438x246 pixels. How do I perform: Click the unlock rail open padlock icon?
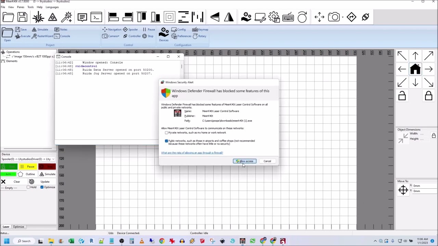(x=402, y=96)
